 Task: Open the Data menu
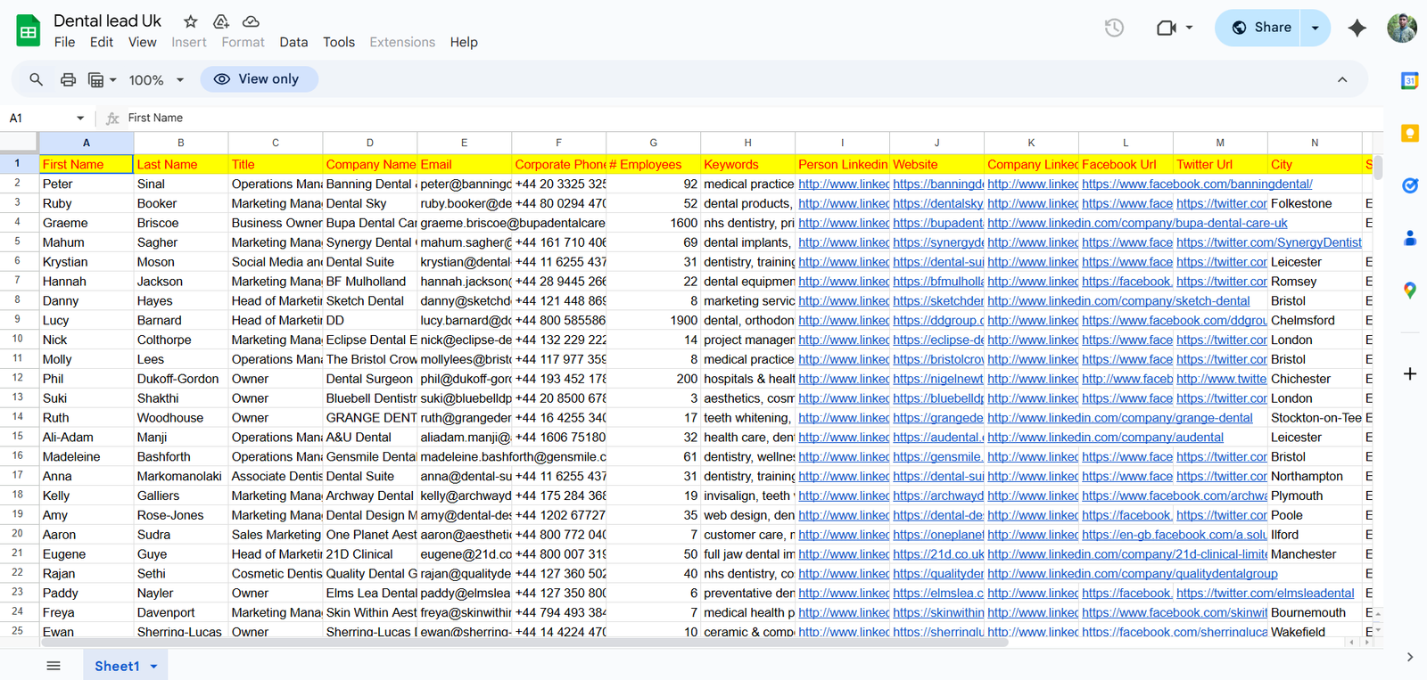pos(293,42)
